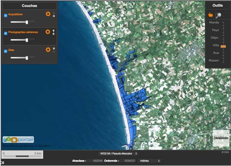Open settings gear for Sites layer

(x=48, y=50)
